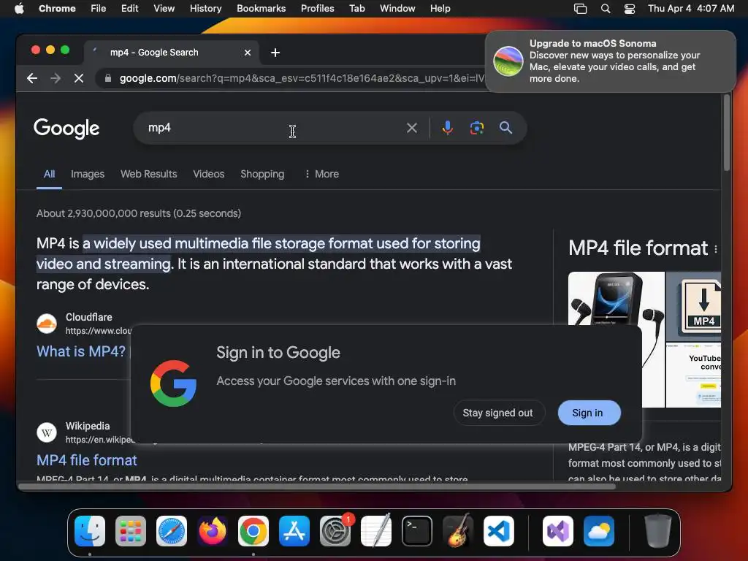This screenshot has width=748, height=561.
Task: Open Visual Studio from the Dock
Action: tap(558, 531)
